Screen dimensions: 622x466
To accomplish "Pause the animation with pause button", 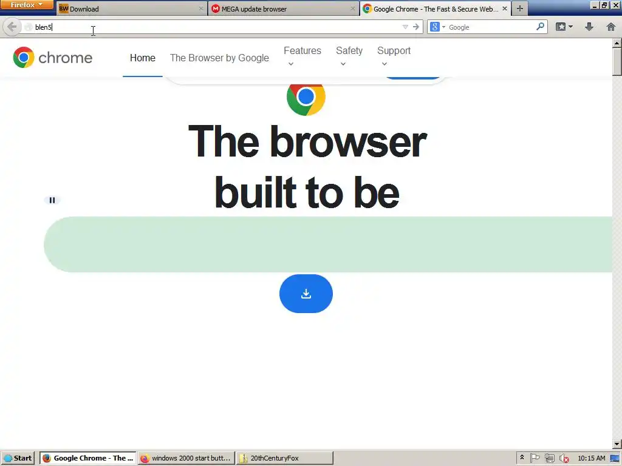I will point(52,200).
